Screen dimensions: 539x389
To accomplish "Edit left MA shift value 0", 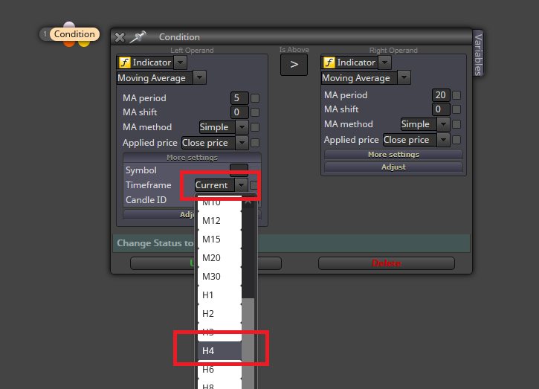I will 239,112.
